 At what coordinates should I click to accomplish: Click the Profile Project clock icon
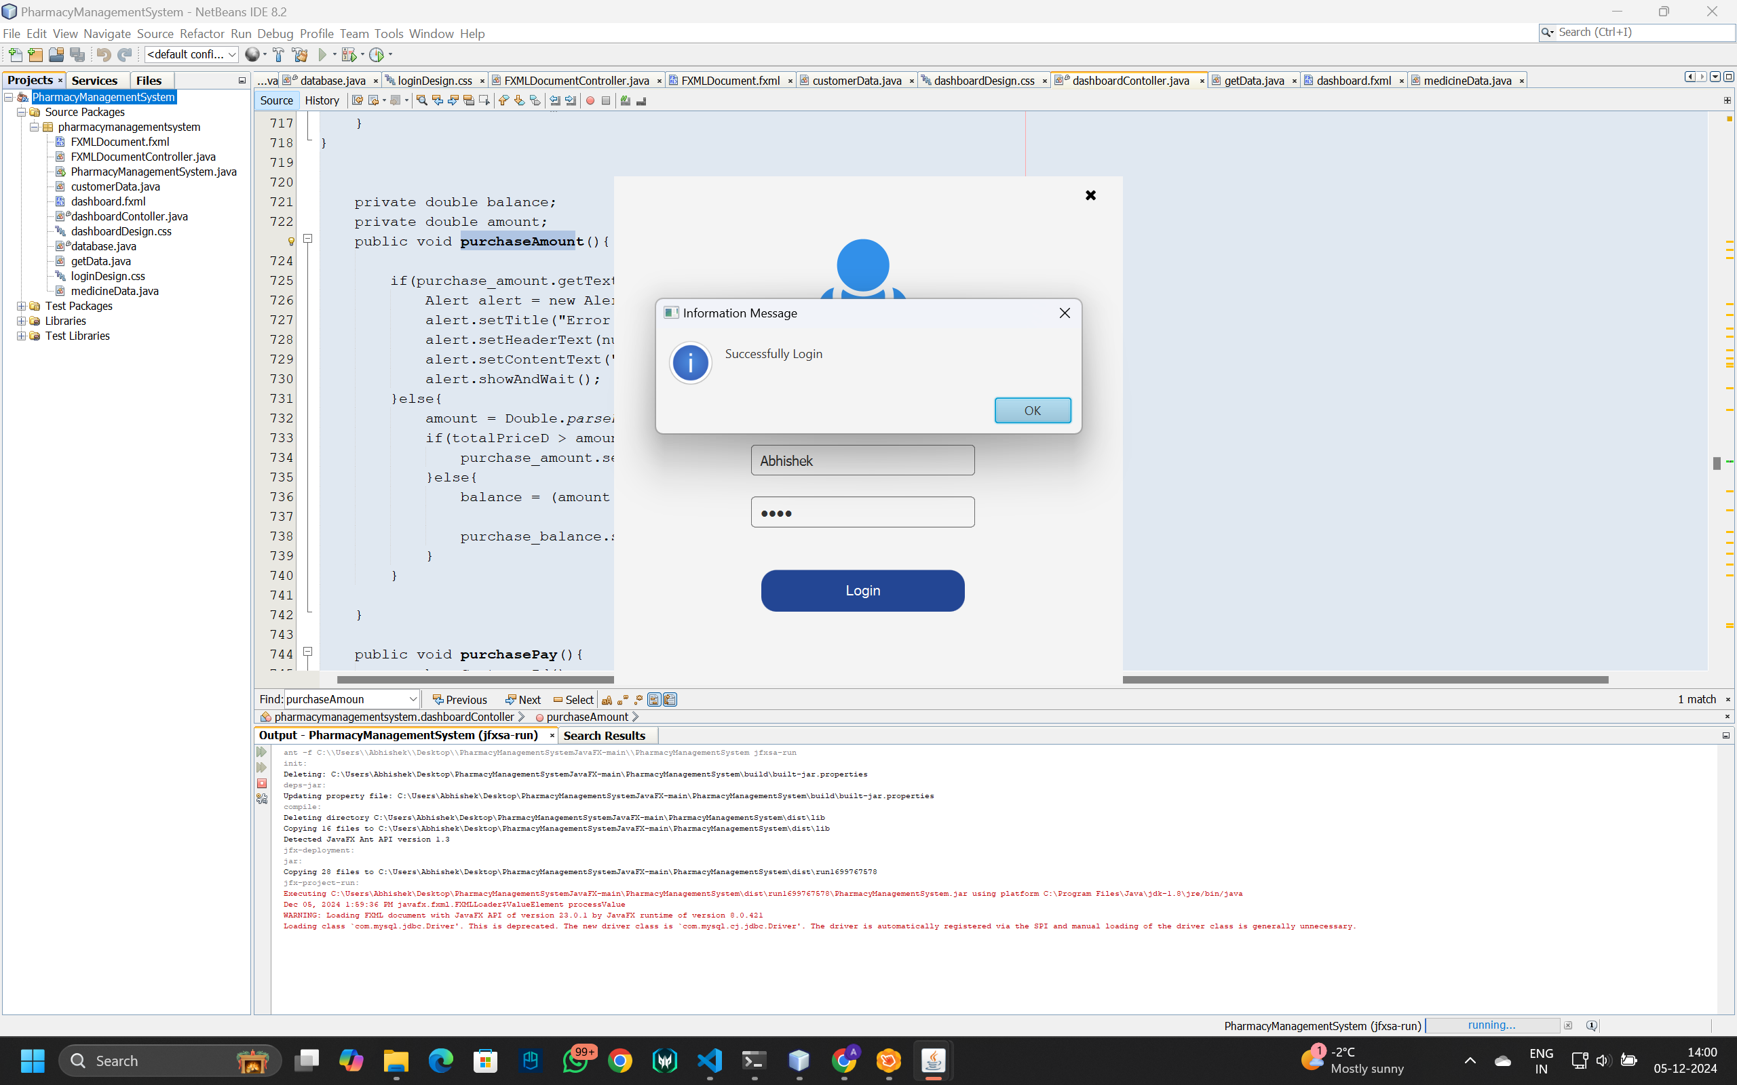click(x=377, y=54)
